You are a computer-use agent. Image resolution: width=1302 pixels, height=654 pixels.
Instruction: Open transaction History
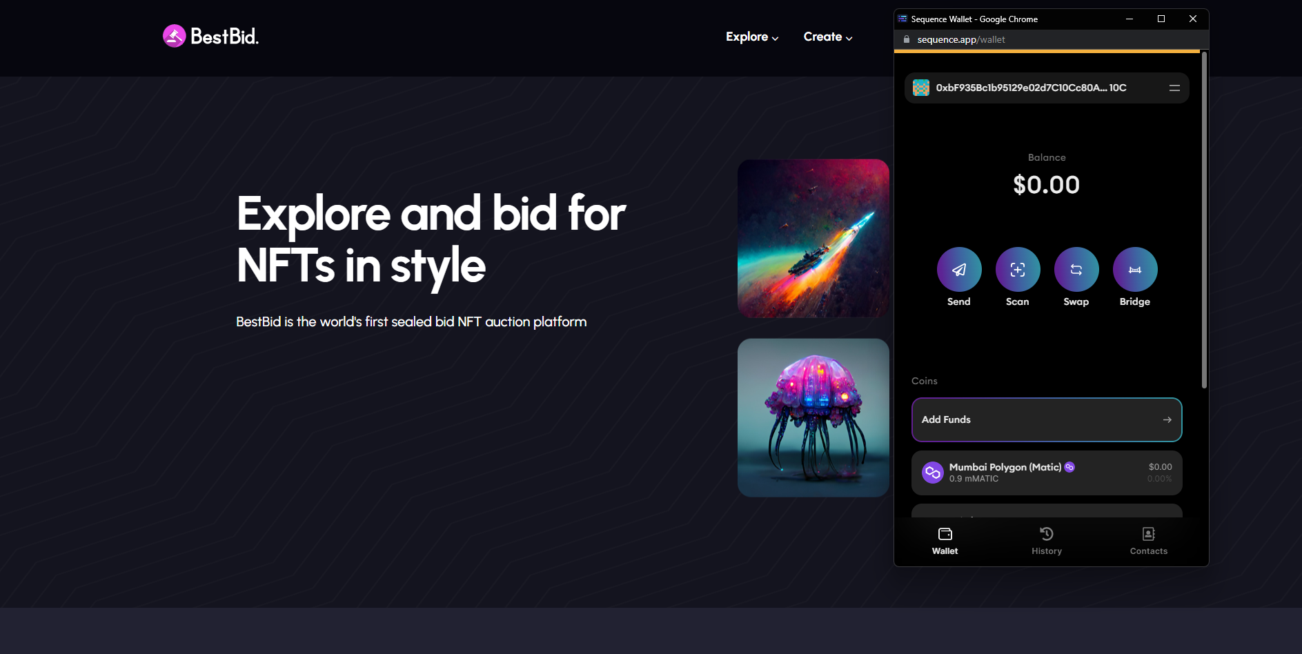click(1046, 533)
